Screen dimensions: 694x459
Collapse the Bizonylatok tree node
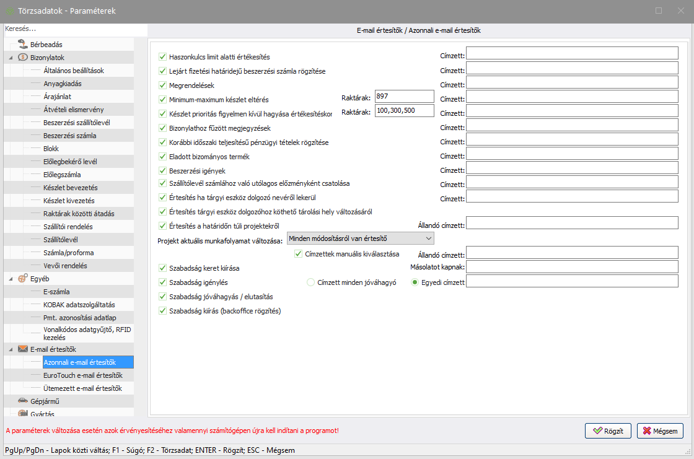coord(11,58)
